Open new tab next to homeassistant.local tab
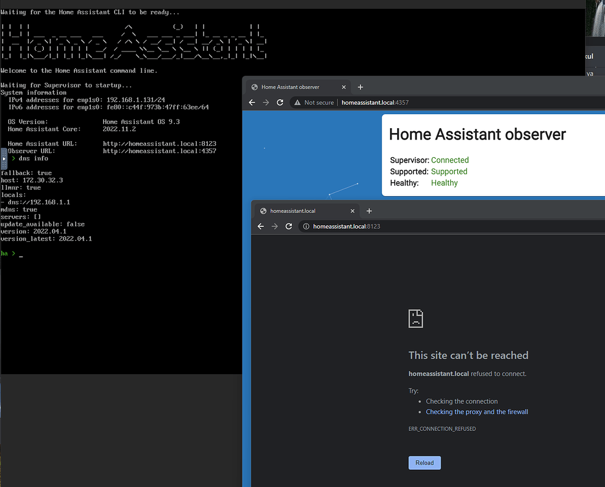The image size is (605, 487). pos(369,211)
